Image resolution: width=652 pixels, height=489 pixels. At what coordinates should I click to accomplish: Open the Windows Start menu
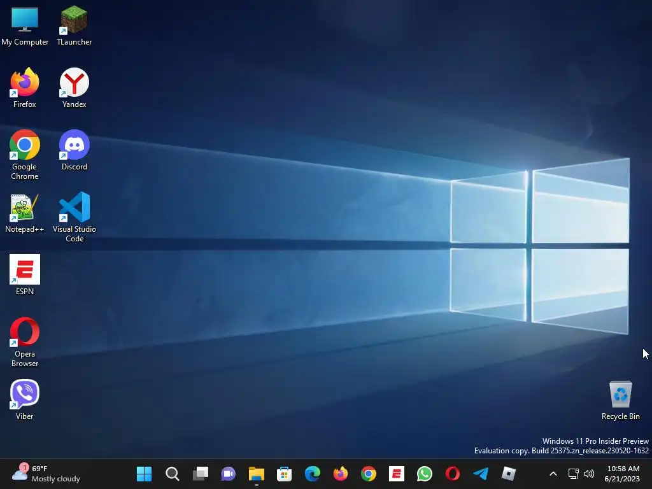145,474
